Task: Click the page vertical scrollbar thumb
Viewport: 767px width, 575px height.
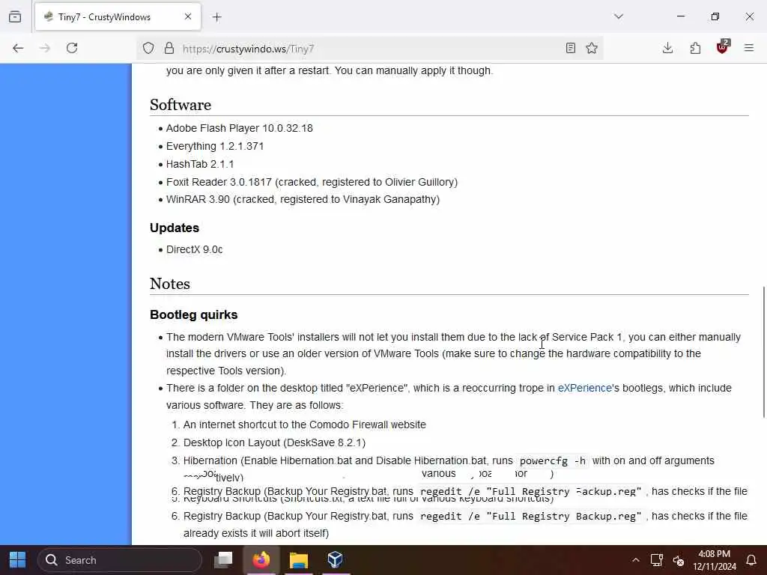Action: (x=763, y=352)
